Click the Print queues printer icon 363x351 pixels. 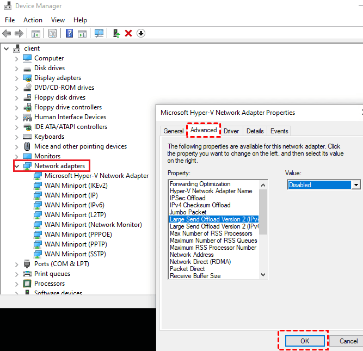click(x=27, y=274)
